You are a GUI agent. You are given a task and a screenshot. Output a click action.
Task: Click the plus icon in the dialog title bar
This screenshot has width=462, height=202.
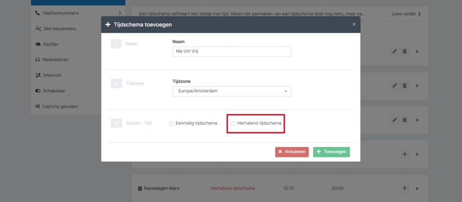click(108, 24)
